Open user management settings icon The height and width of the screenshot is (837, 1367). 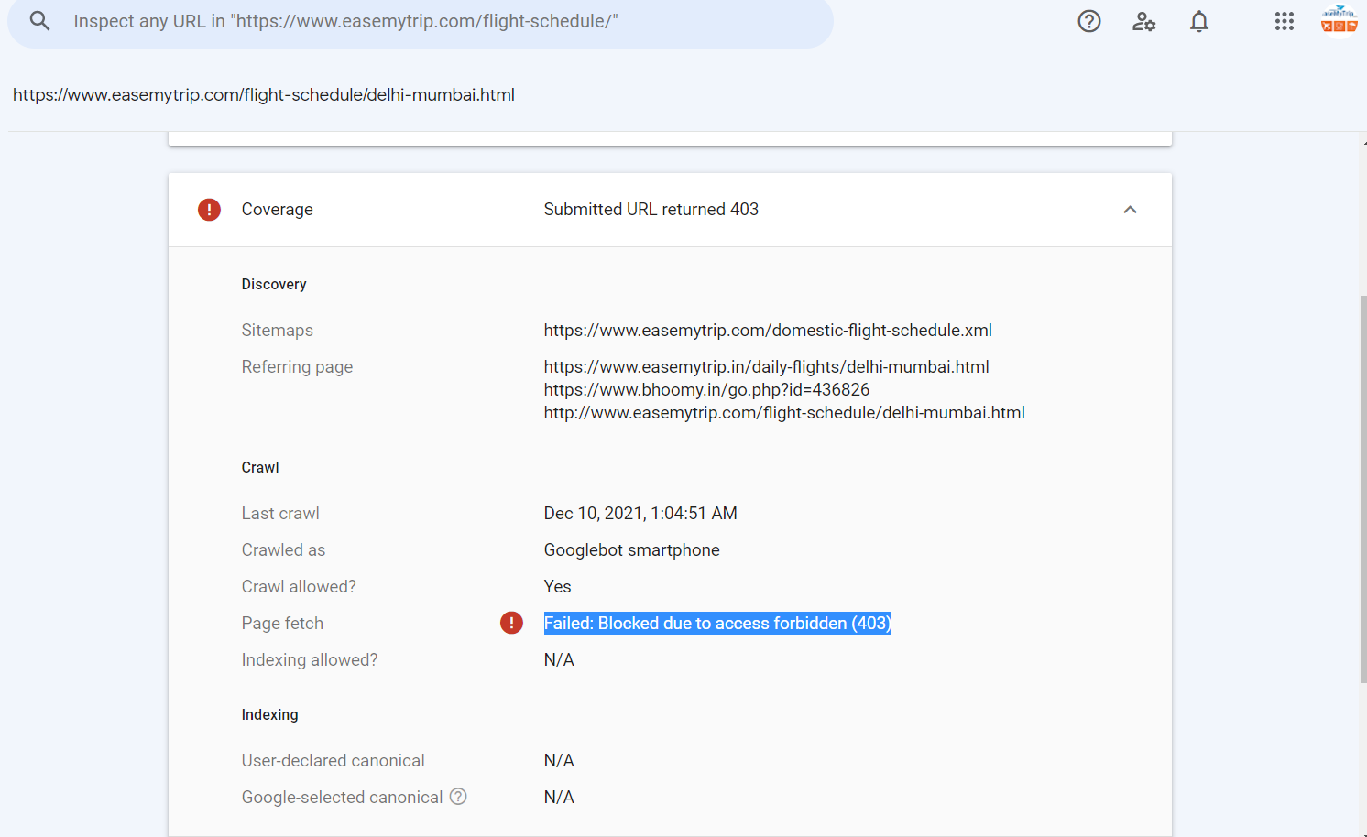coord(1143,21)
